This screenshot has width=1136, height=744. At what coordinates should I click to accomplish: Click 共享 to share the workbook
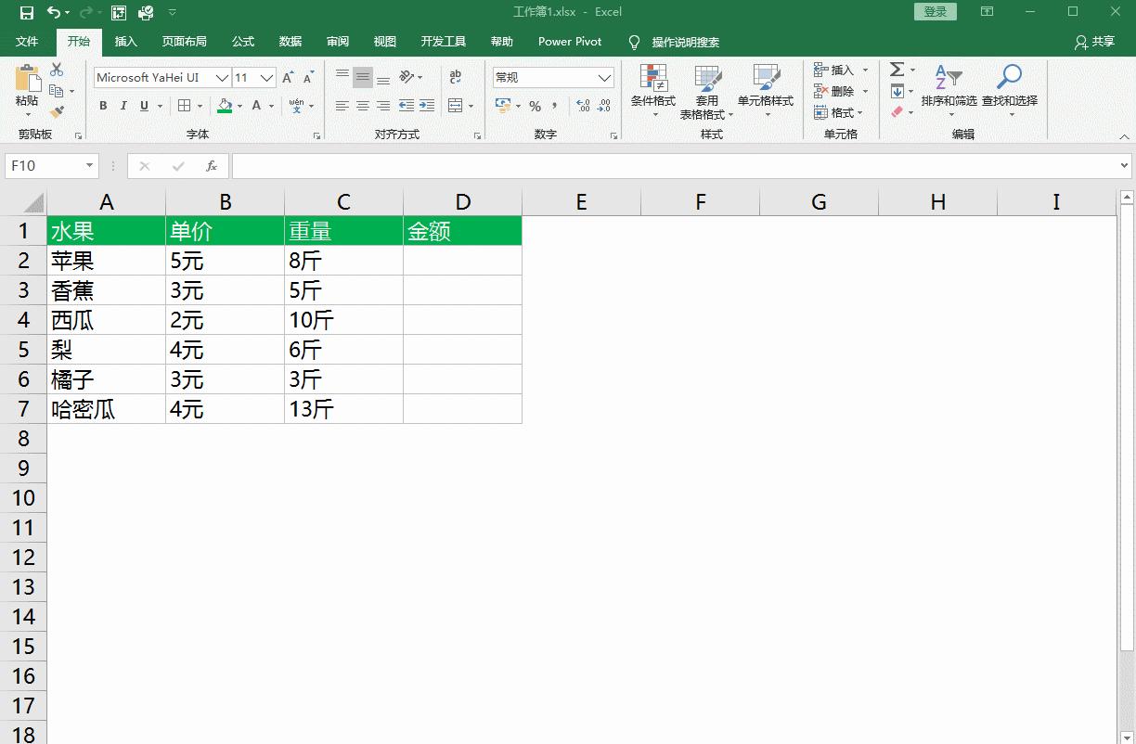click(x=1096, y=41)
